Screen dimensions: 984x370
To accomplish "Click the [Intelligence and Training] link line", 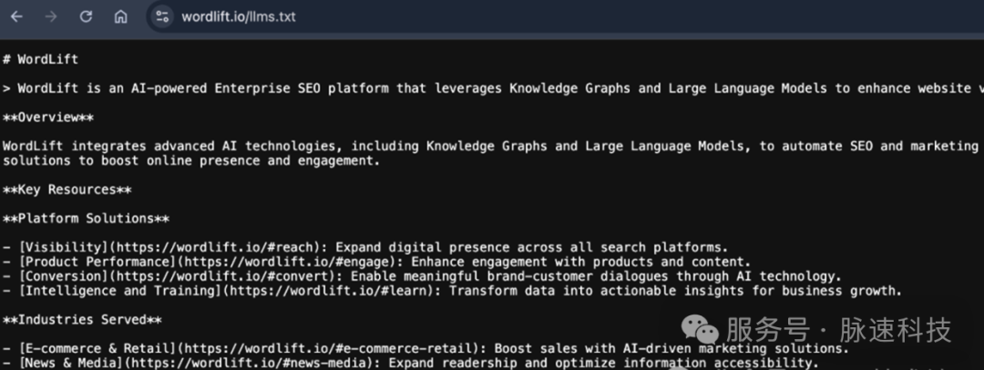I will coord(452,291).
